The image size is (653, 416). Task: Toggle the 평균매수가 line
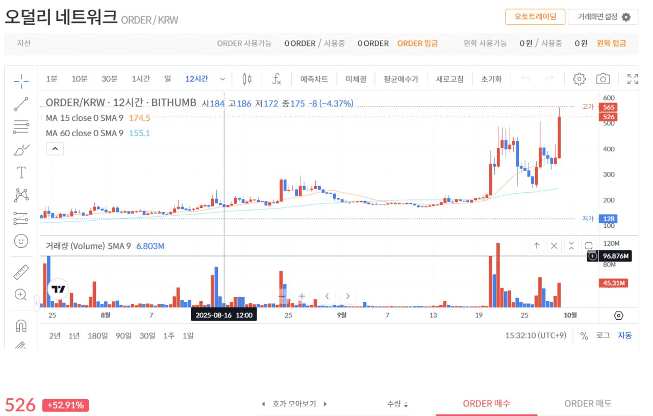pyautogui.click(x=401, y=79)
